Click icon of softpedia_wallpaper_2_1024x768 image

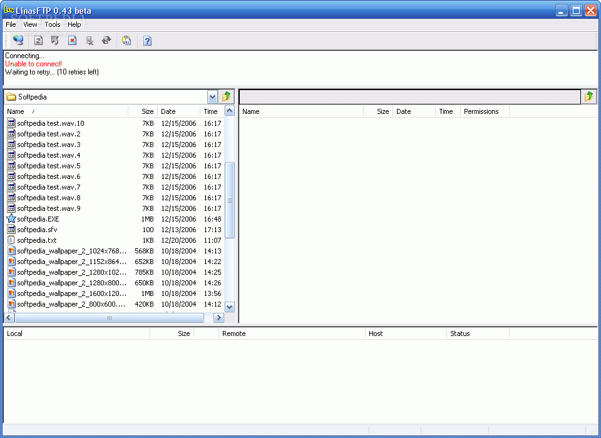click(11, 251)
